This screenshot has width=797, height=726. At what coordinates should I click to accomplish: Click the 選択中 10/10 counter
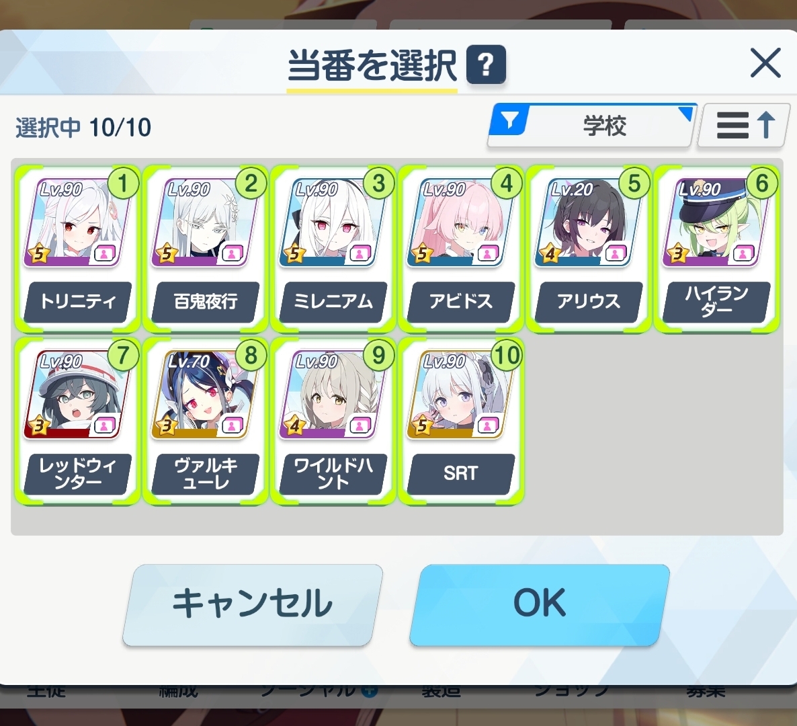coord(83,127)
